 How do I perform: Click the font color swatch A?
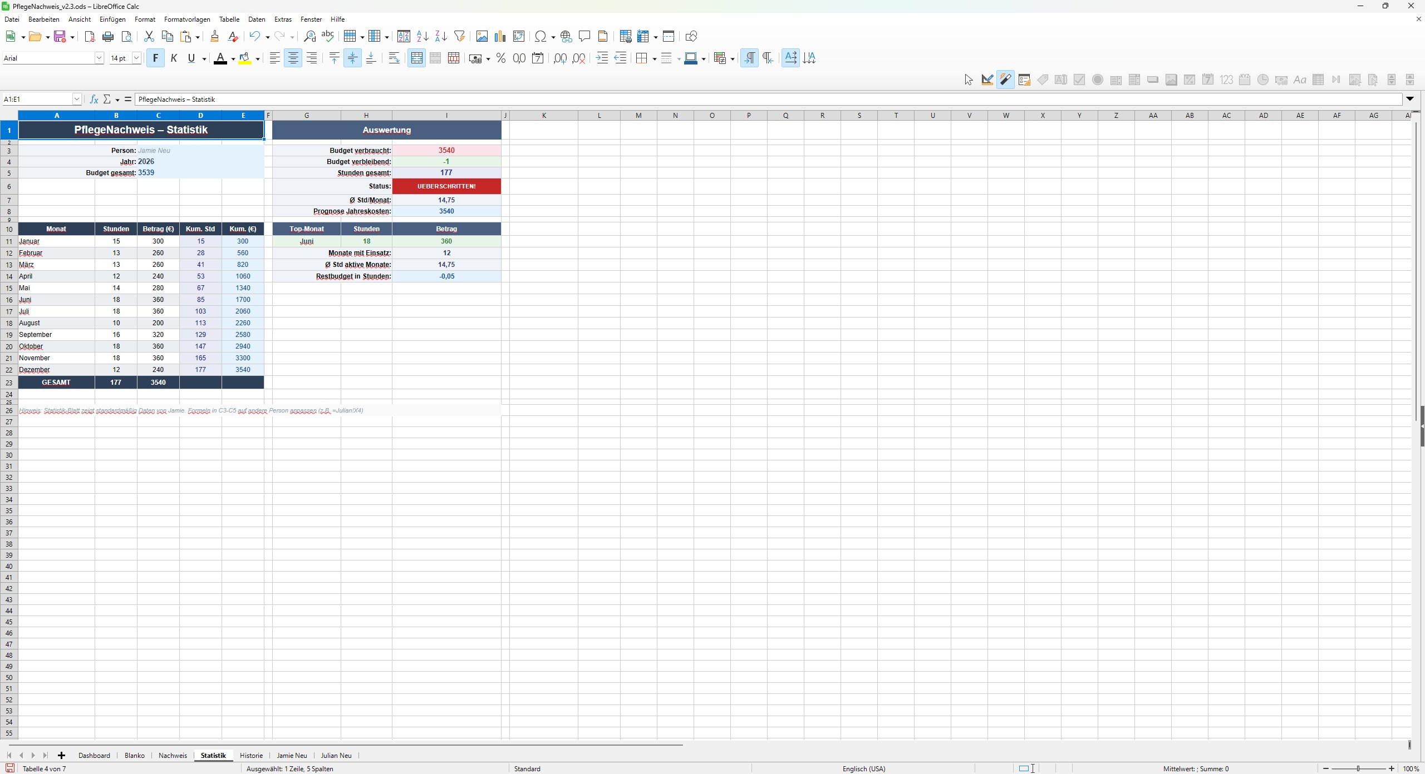pos(220,58)
